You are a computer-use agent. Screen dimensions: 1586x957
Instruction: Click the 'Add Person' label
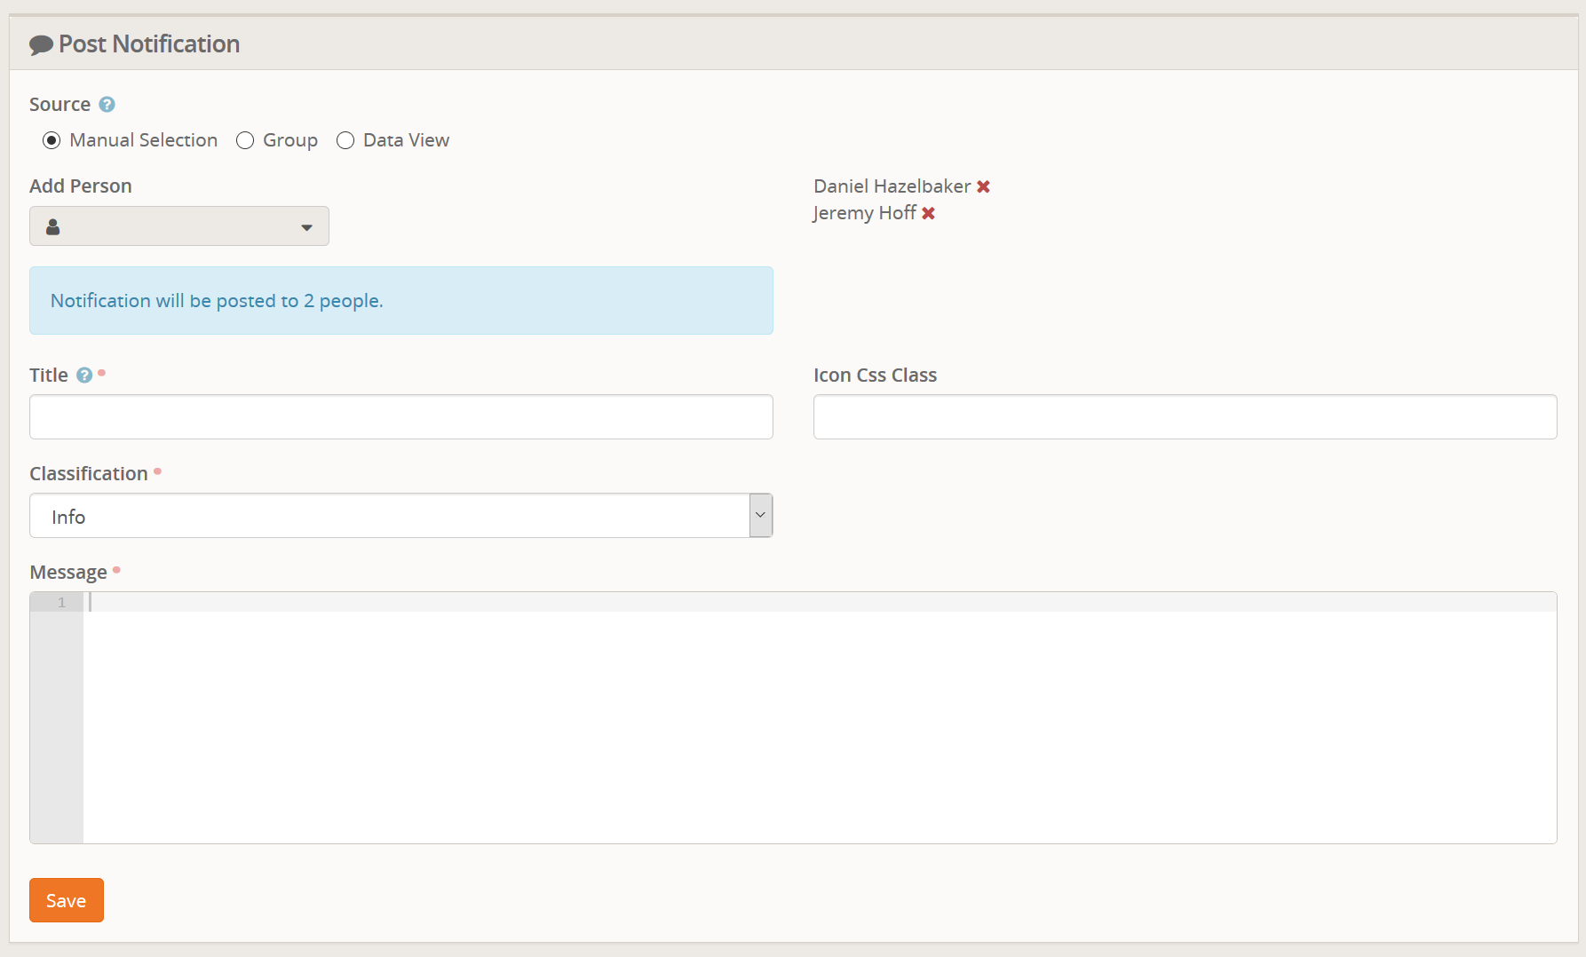coord(81,186)
